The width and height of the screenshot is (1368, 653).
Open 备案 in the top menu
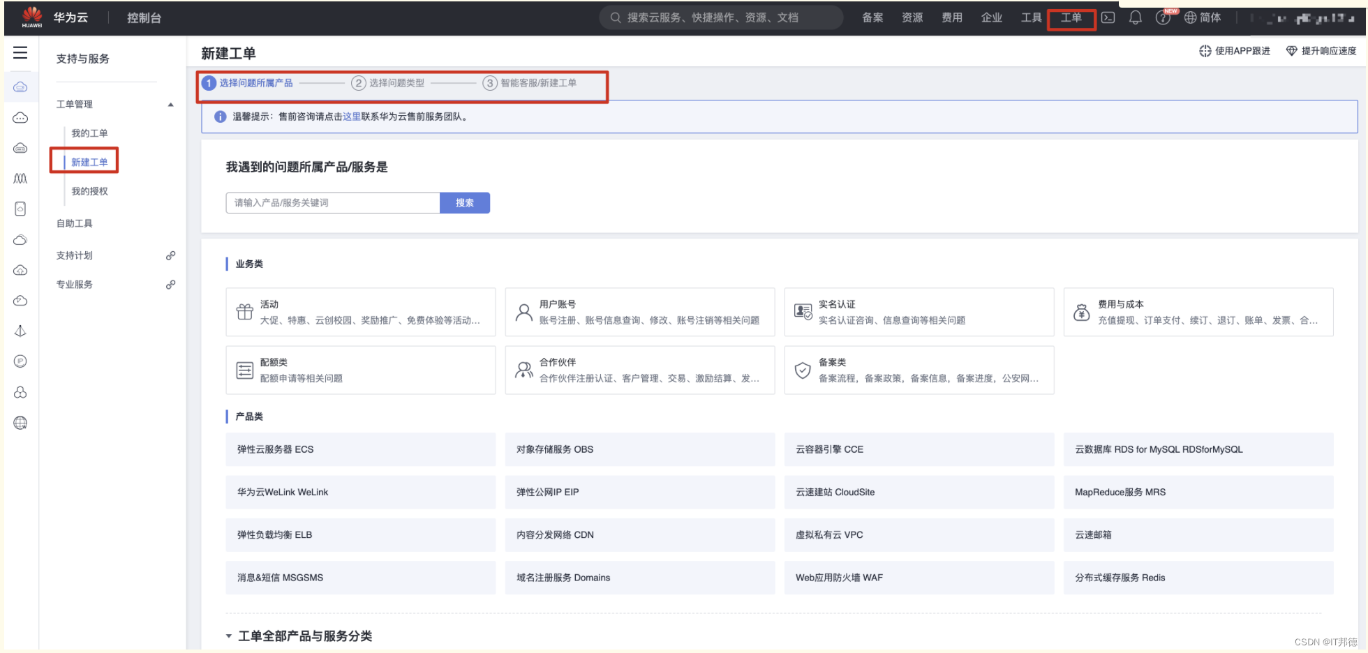(x=872, y=17)
